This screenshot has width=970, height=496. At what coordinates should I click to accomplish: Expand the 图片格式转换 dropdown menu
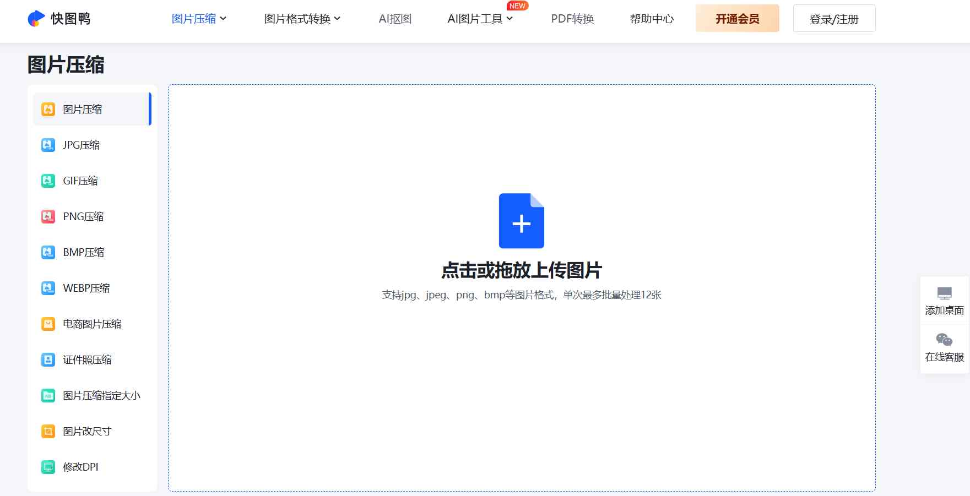pos(302,18)
